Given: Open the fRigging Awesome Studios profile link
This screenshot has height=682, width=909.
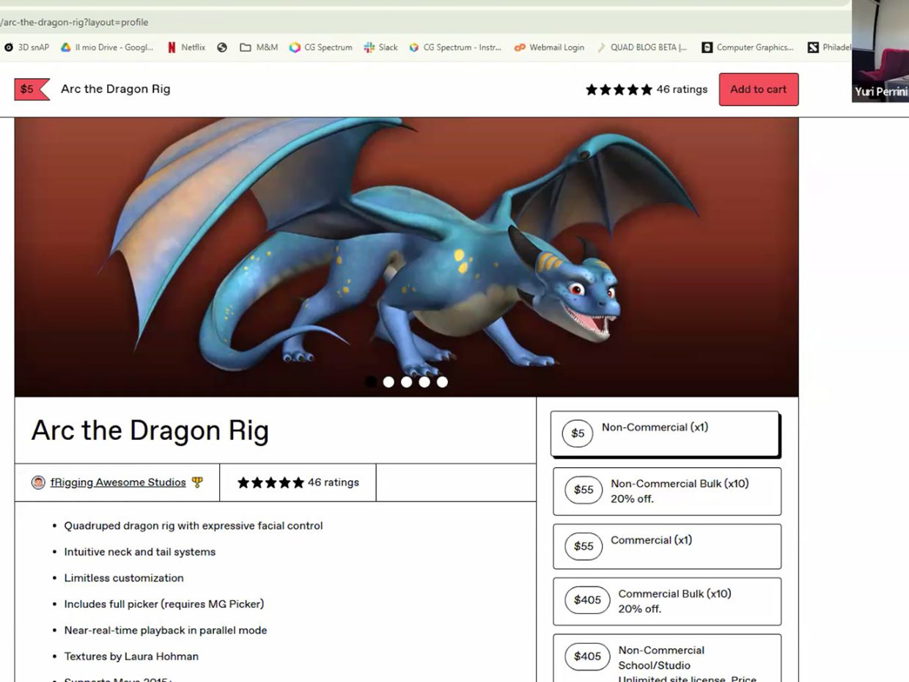Looking at the screenshot, I should click(x=118, y=483).
